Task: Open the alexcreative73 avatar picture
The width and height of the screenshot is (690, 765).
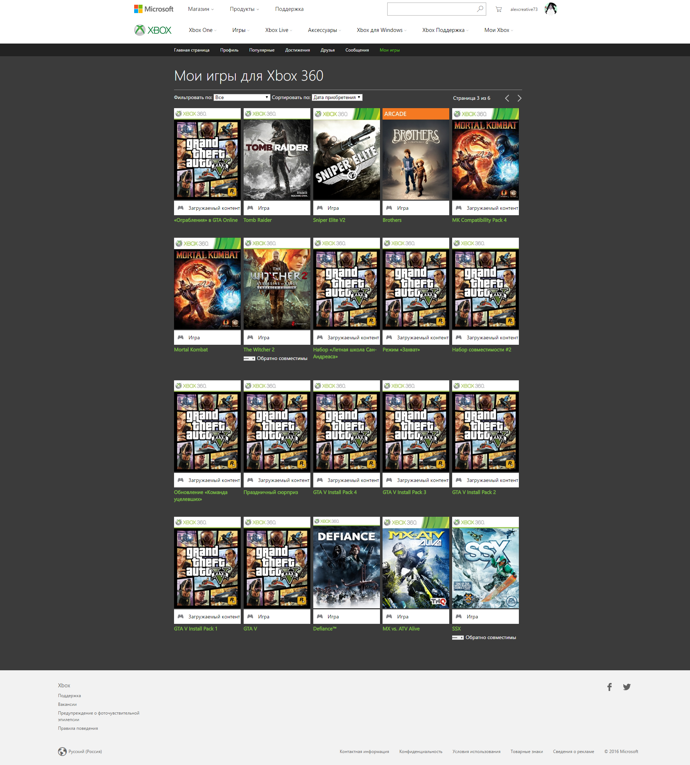Action: click(550, 9)
